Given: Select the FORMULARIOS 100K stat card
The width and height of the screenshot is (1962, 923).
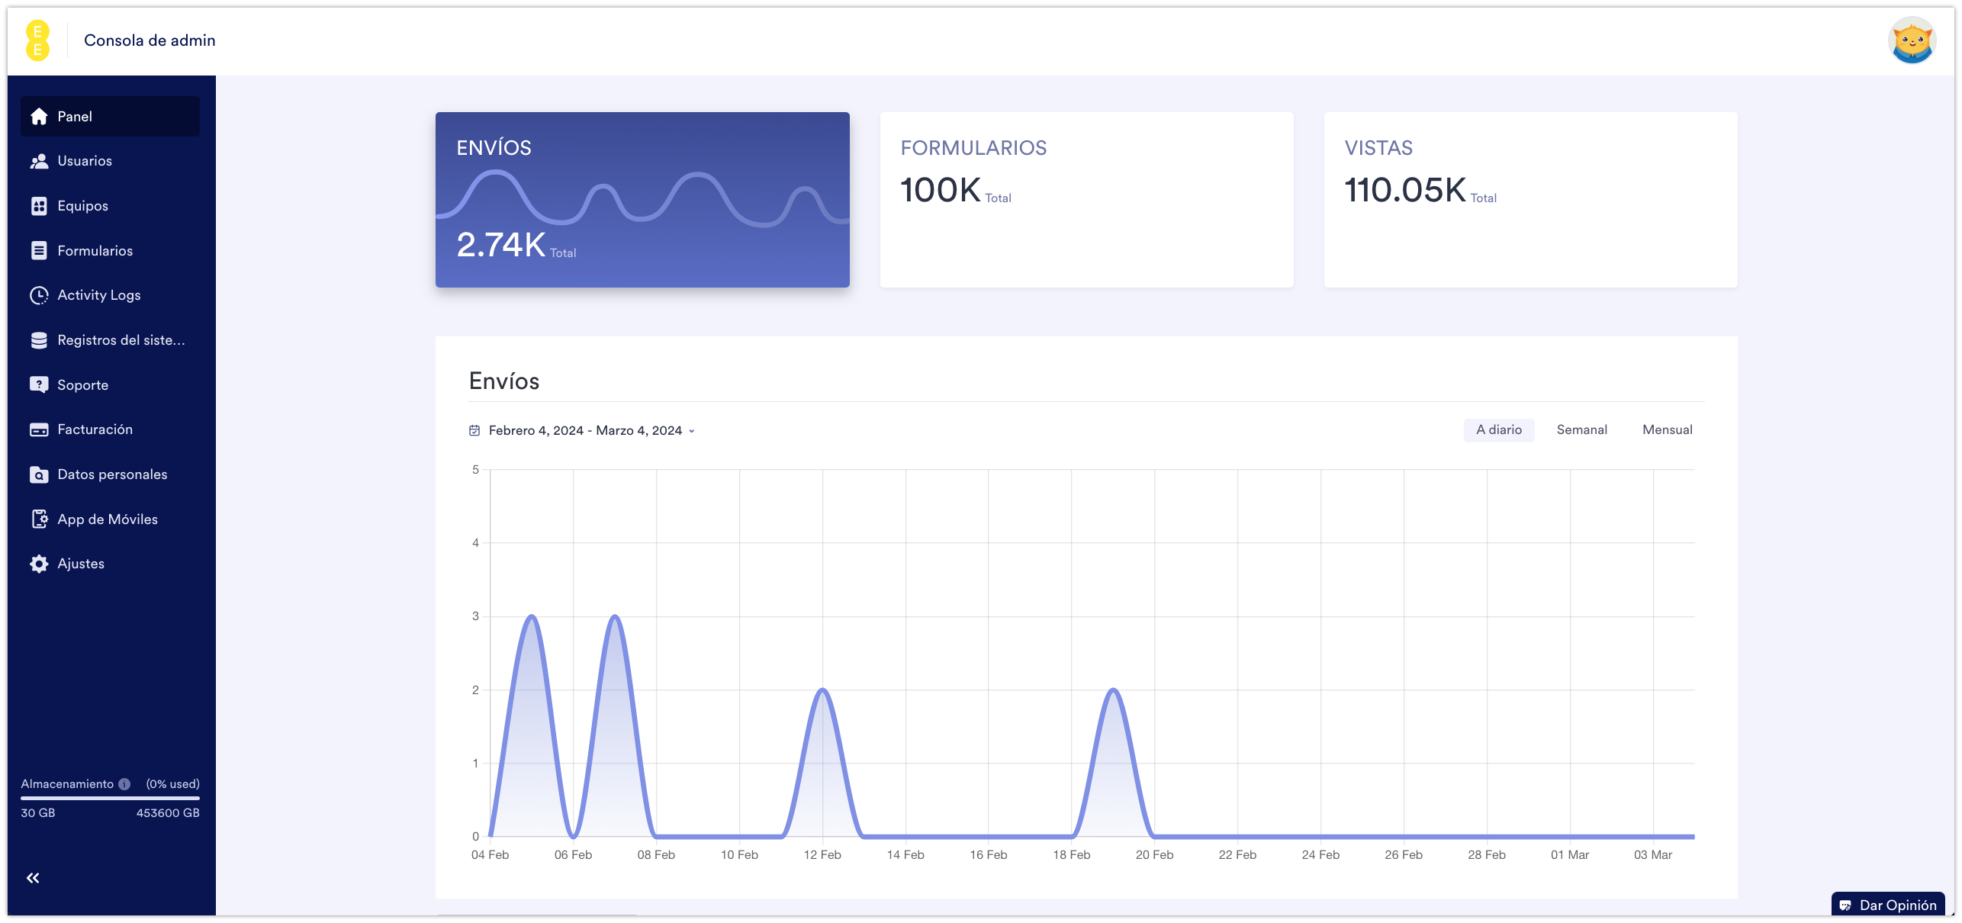Looking at the screenshot, I should 1086,200.
